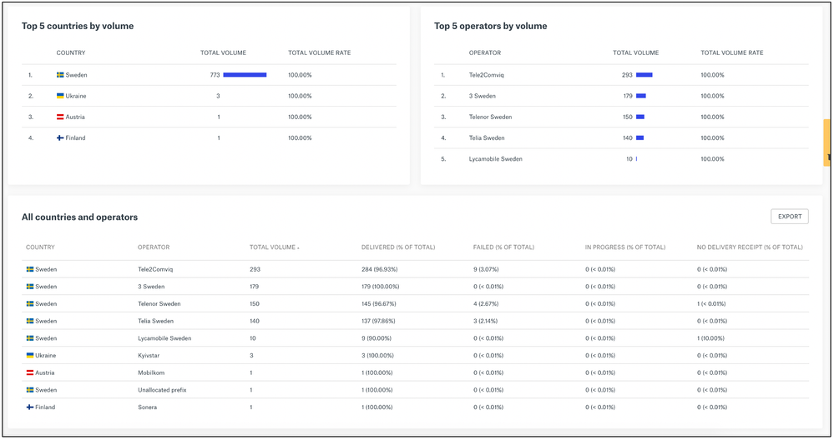The height and width of the screenshot is (440, 834).
Task: Select Telenor Sweden in Top 5 operators list
Action: point(490,117)
